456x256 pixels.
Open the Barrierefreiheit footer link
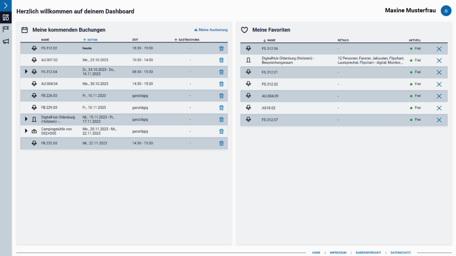pos(368,253)
